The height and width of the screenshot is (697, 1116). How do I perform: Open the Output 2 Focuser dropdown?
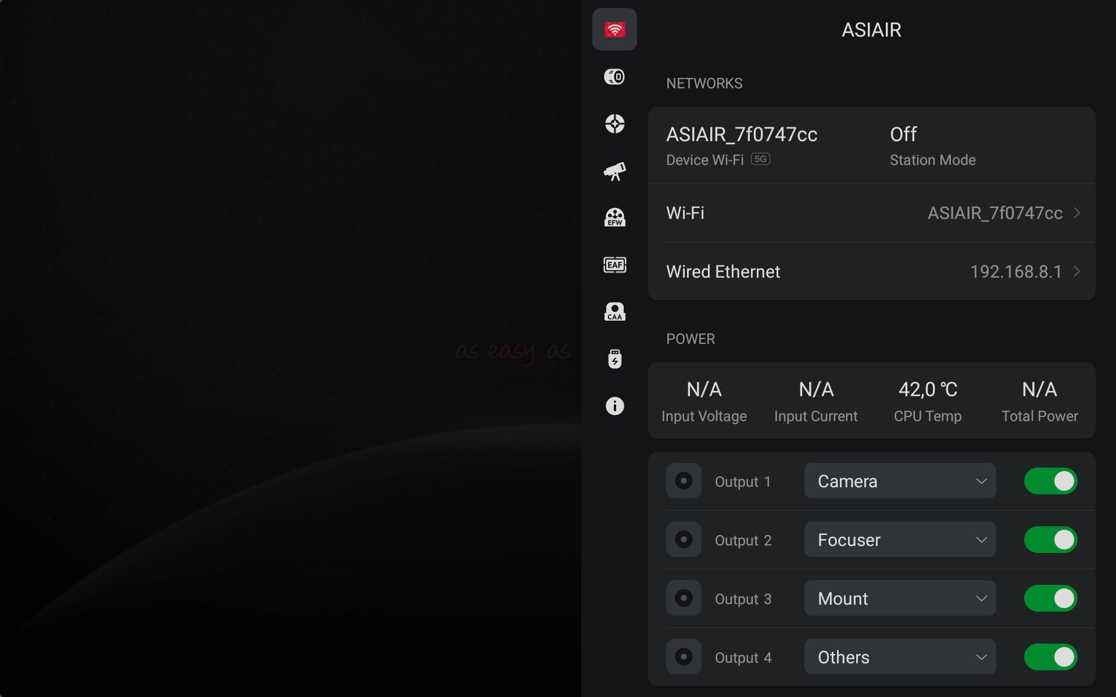tap(900, 540)
